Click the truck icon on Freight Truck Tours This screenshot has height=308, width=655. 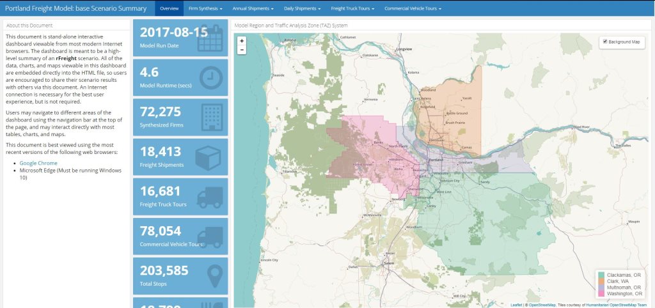pyautogui.click(x=209, y=197)
